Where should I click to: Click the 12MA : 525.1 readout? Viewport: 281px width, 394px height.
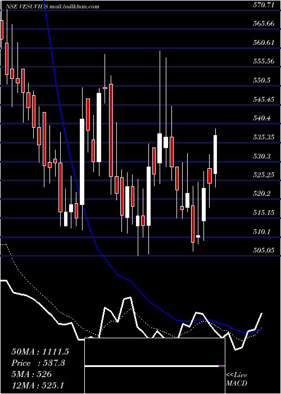tap(38, 386)
